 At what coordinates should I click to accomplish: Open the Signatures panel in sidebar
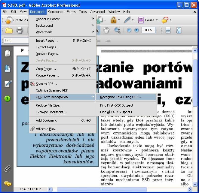coord(8,83)
